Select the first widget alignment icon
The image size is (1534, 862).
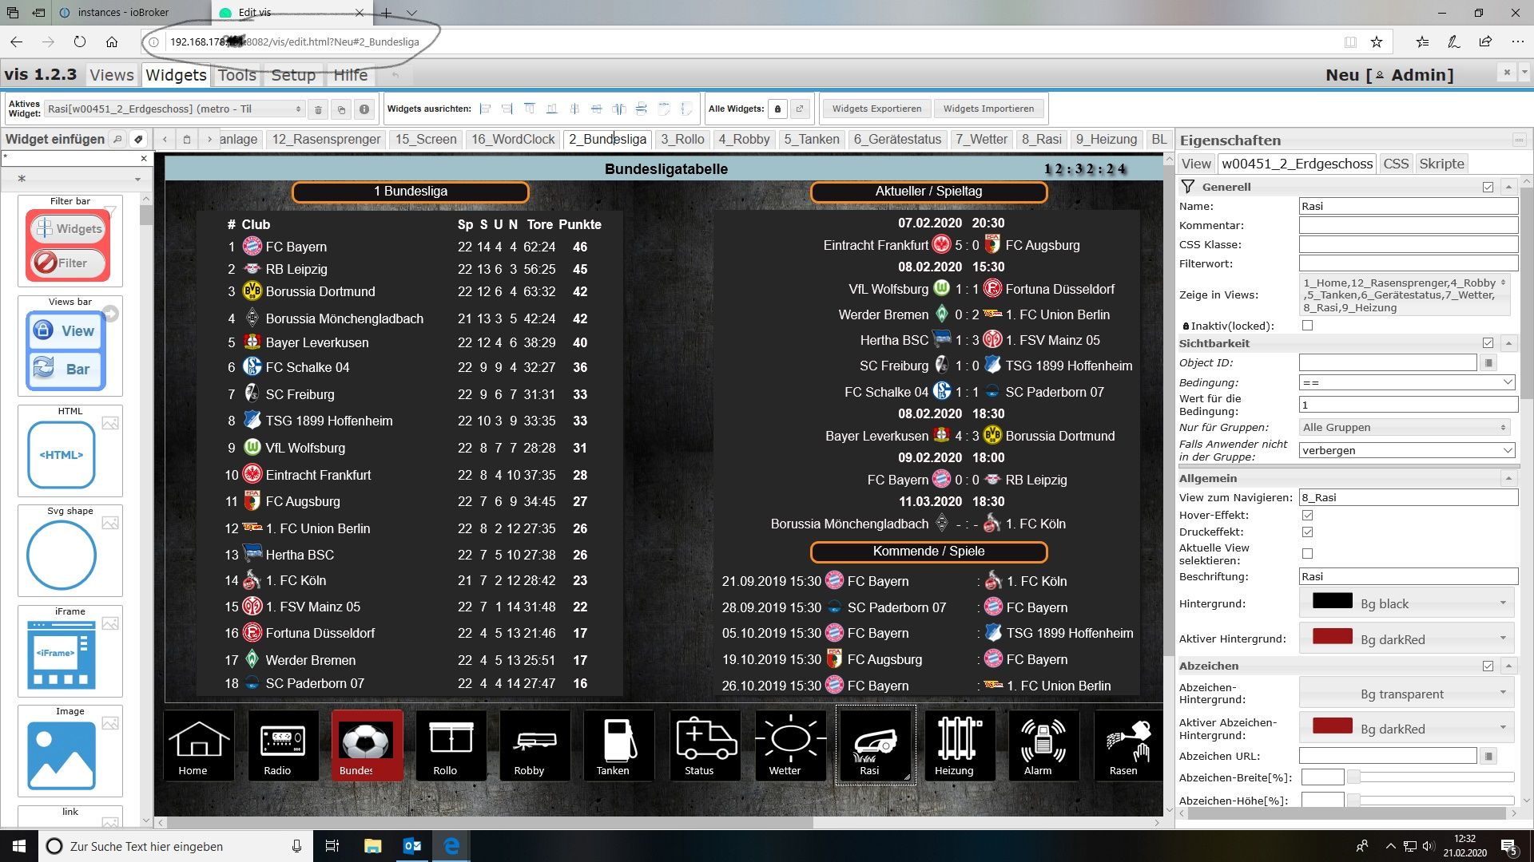tap(485, 109)
